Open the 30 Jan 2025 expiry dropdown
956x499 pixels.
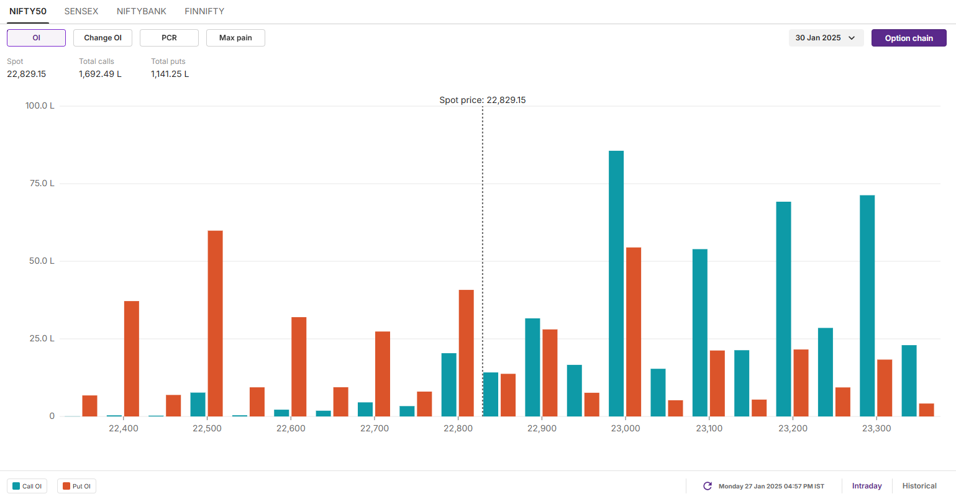click(826, 38)
